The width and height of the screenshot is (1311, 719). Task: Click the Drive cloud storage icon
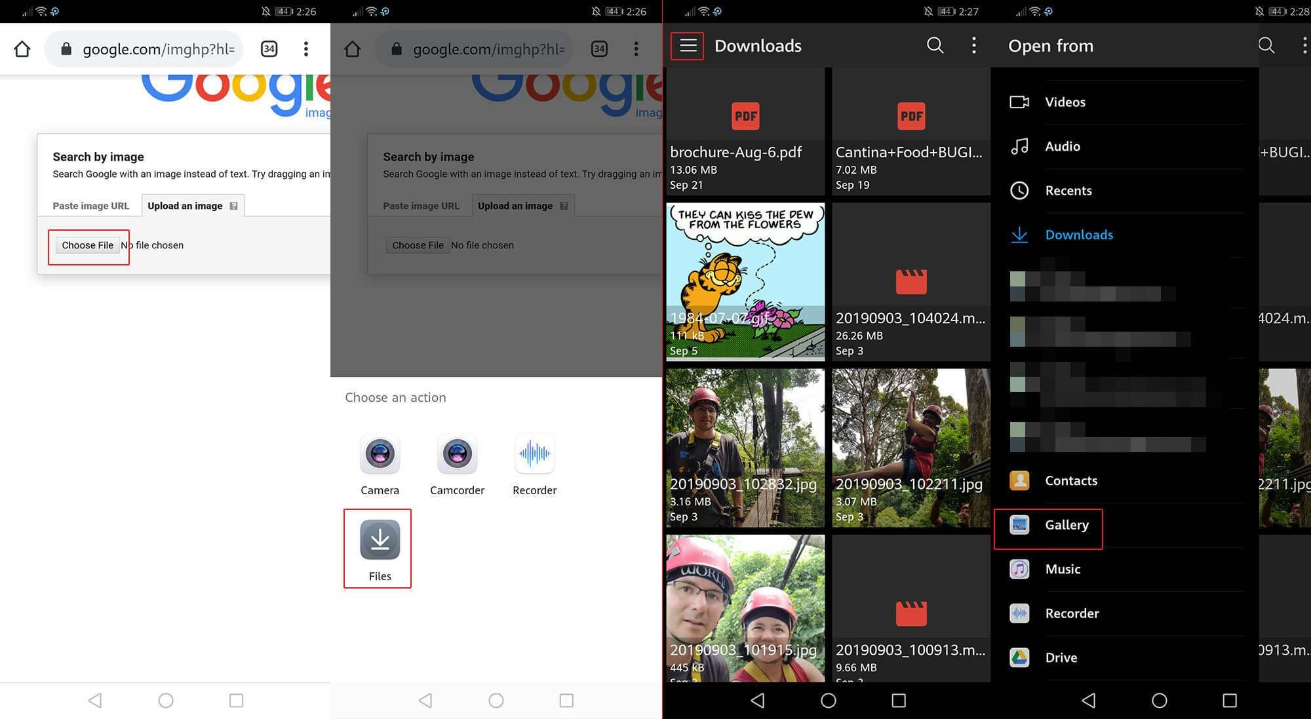pyautogui.click(x=1019, y=657)
